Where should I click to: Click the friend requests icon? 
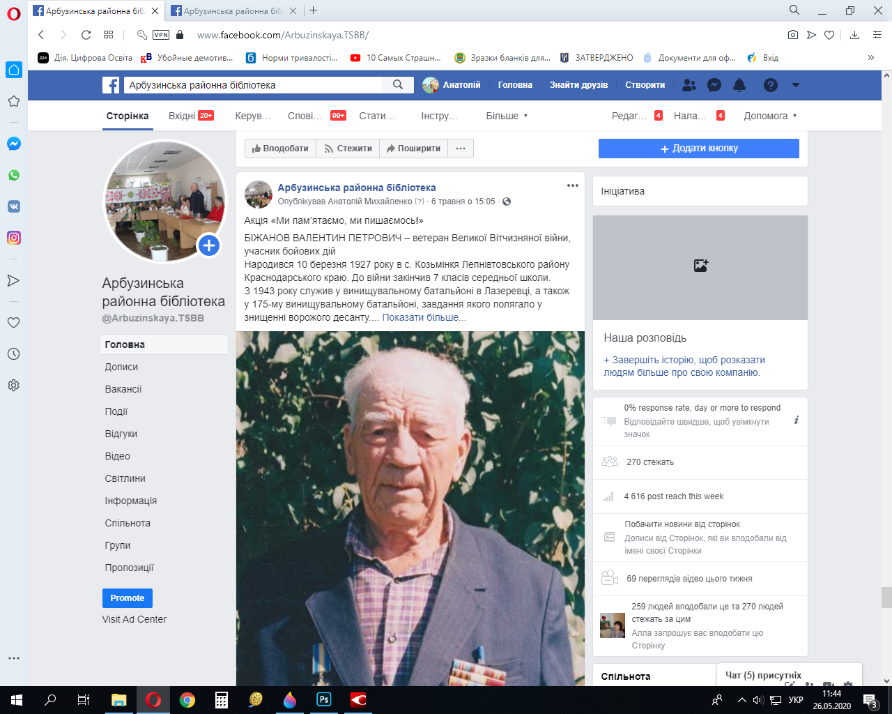(689, 85)
